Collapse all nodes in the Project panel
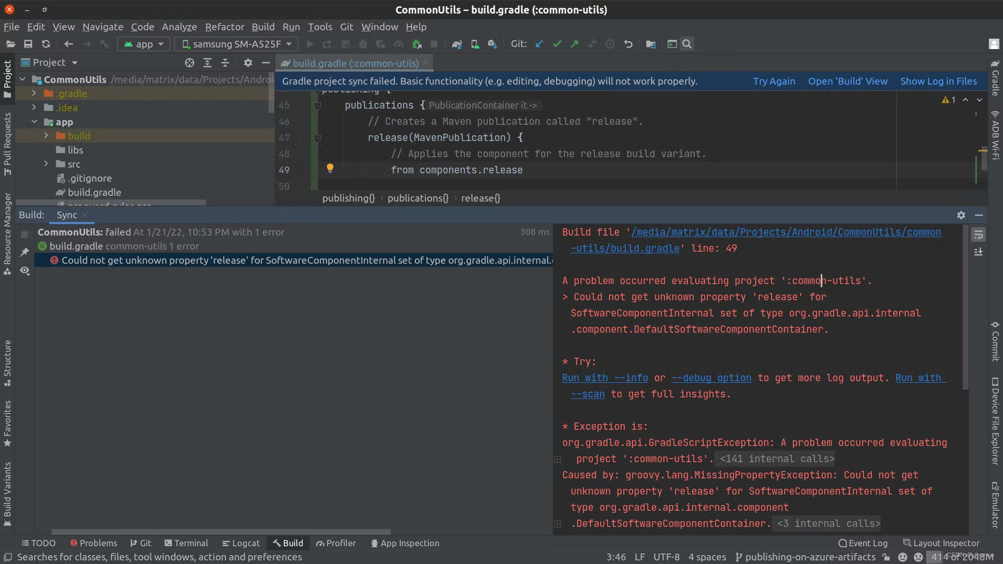 tap(226, 63)
